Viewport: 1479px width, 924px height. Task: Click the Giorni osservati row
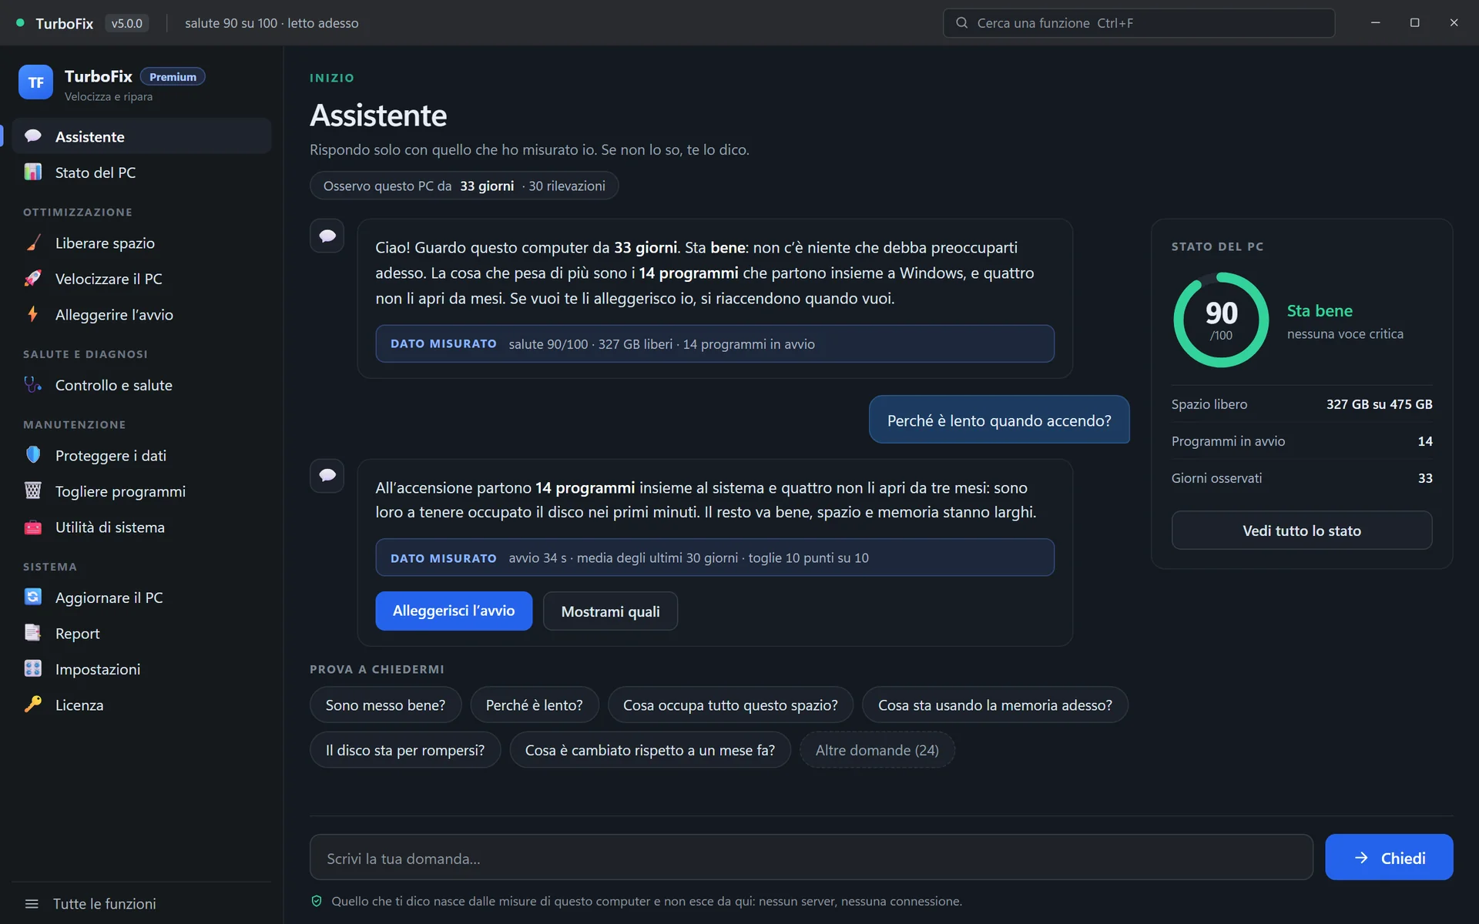[1302, 478]
